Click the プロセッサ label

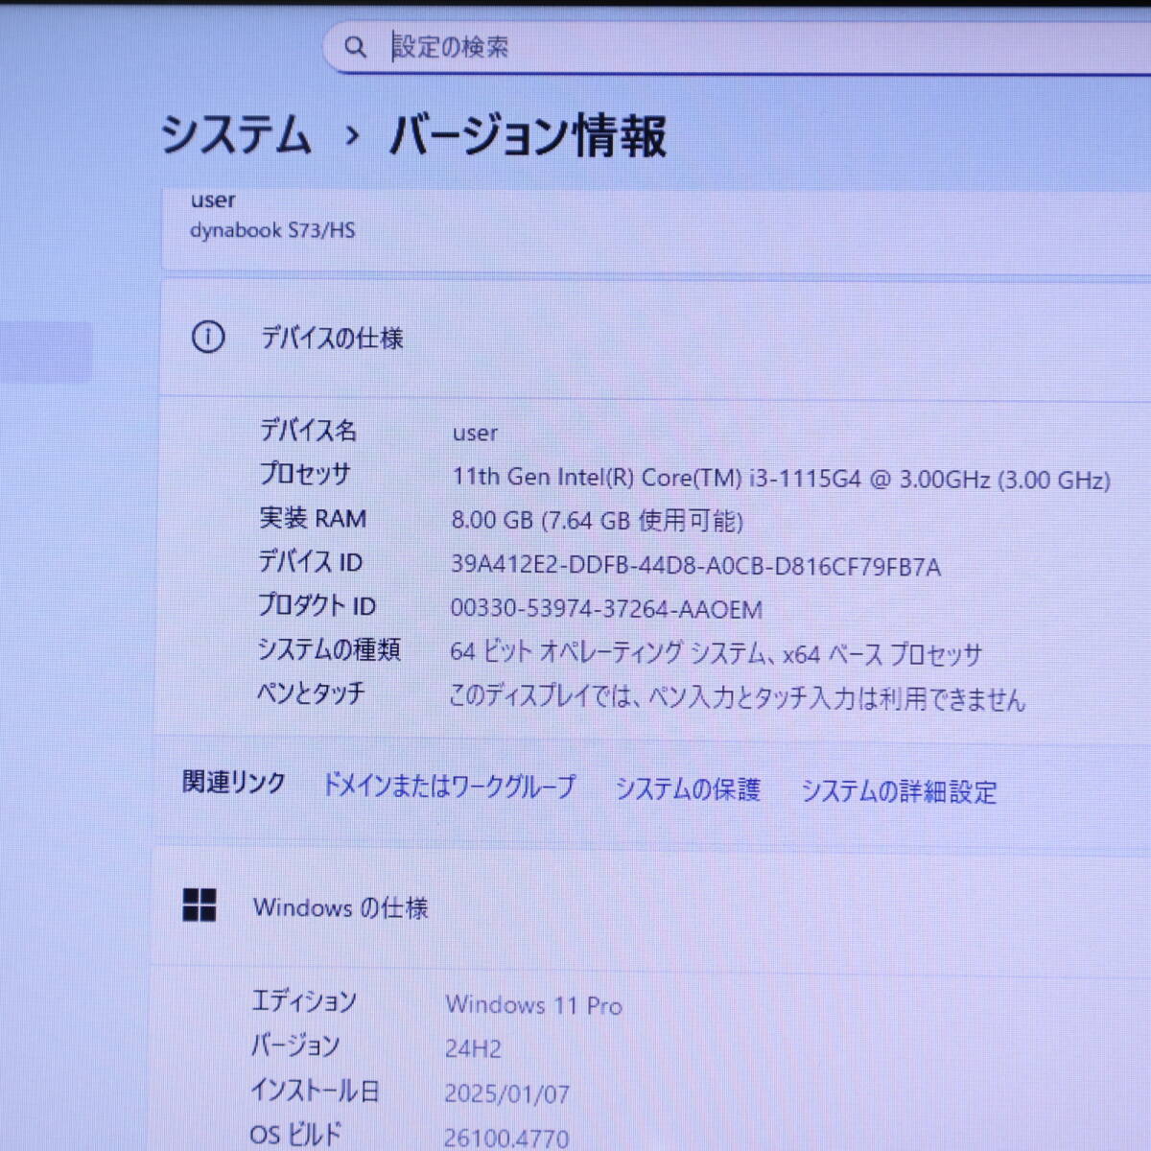[305, 474]
